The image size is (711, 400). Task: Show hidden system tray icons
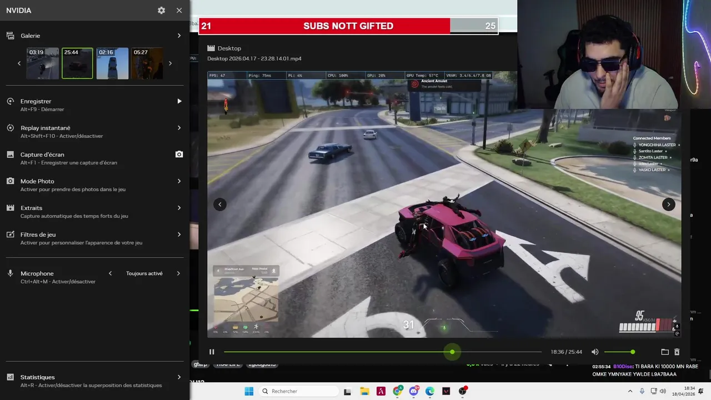[x=631, y=391]
